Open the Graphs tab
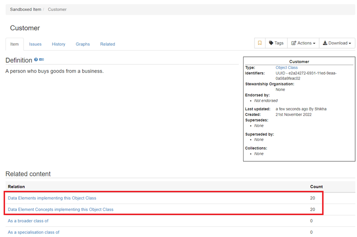The image size is (357, 237). [x=82, y=44]
